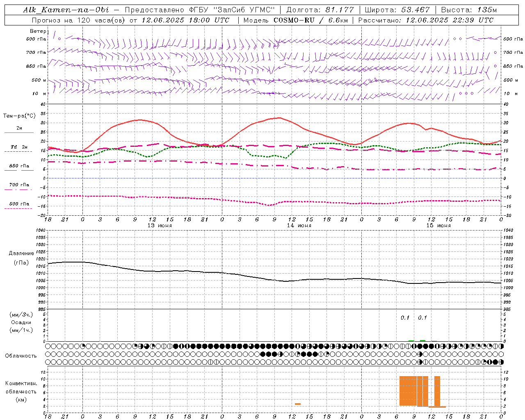Select the computed time 12.06.2025 22:39 UTC

click(450, 20)
